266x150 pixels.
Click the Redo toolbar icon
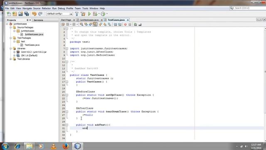click(x=40, y=14)
